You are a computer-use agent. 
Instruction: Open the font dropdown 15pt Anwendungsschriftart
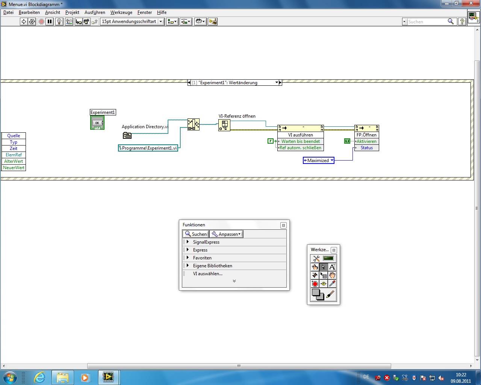(132, 22)
